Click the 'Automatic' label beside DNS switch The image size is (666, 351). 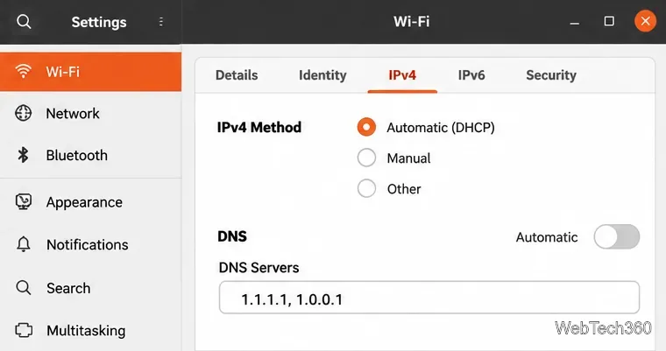[547, 237]
